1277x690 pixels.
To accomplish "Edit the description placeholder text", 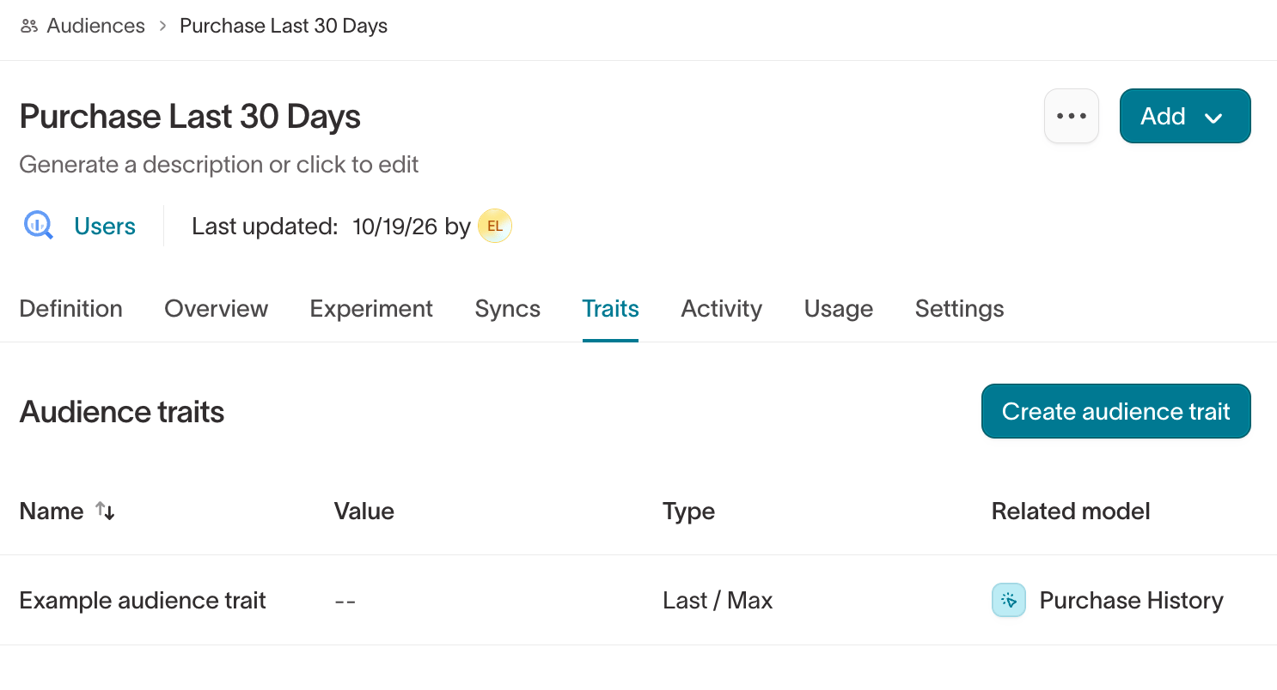I will (x=219, y=165).
